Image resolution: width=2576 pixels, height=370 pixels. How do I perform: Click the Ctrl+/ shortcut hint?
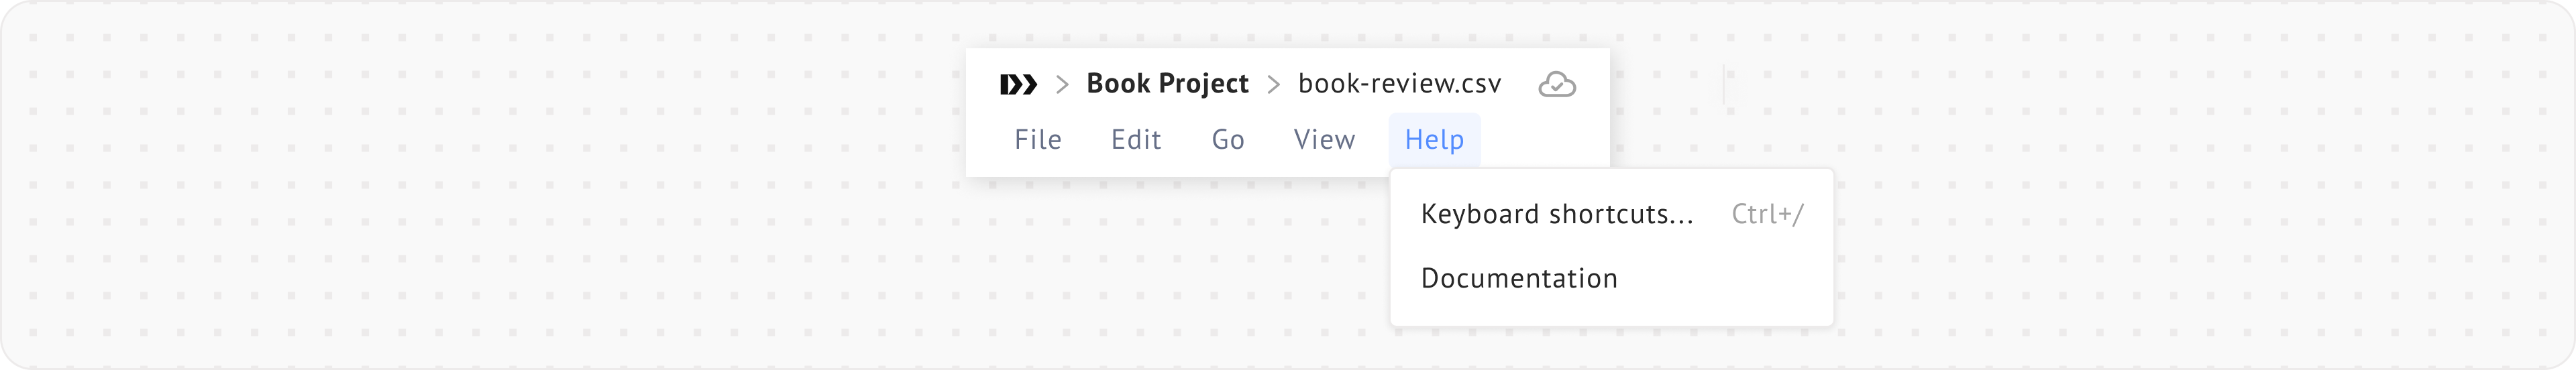click(x=1767, y=214)
